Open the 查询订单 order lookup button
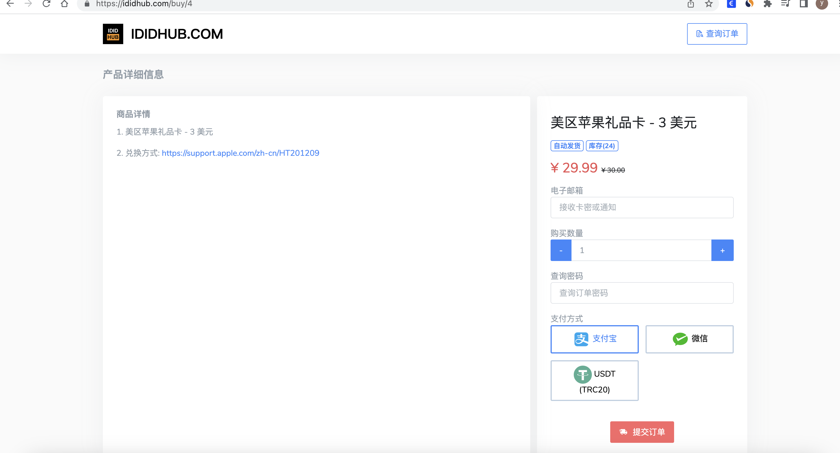This screenshot has width=840, height=453. [717, 34]
